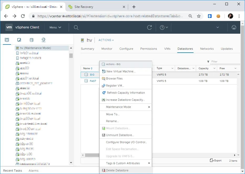Open the Chrome three-dot menu
The height and width of the screenshot is (174, 245).
click(239, 16)
